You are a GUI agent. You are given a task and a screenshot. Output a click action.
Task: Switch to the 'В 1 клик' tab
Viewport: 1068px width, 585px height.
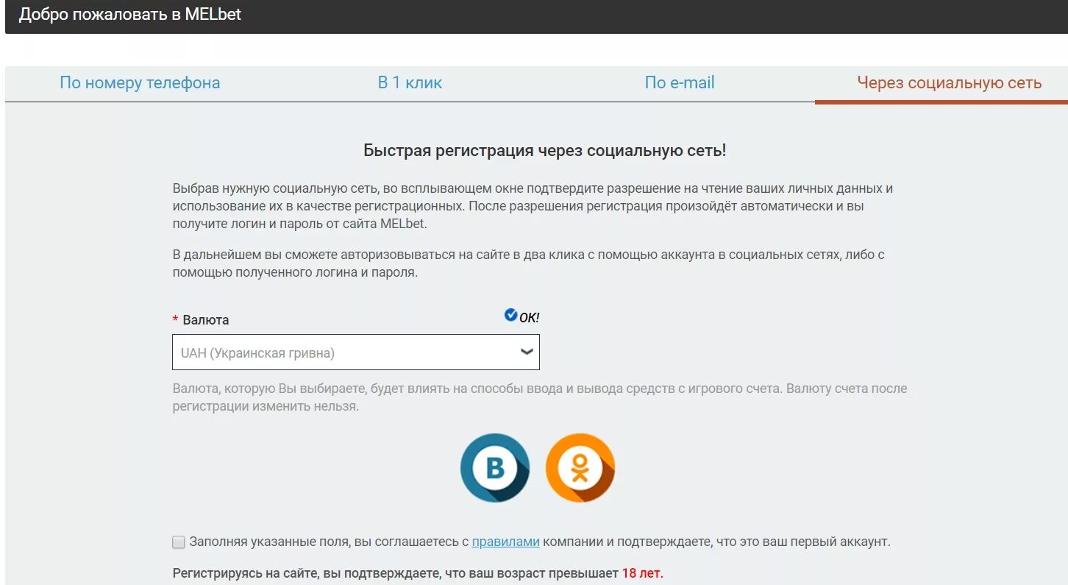[410, 83]
